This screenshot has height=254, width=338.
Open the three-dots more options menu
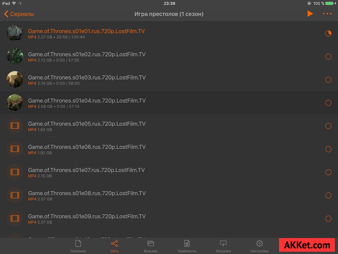click(x=327, y=14)
